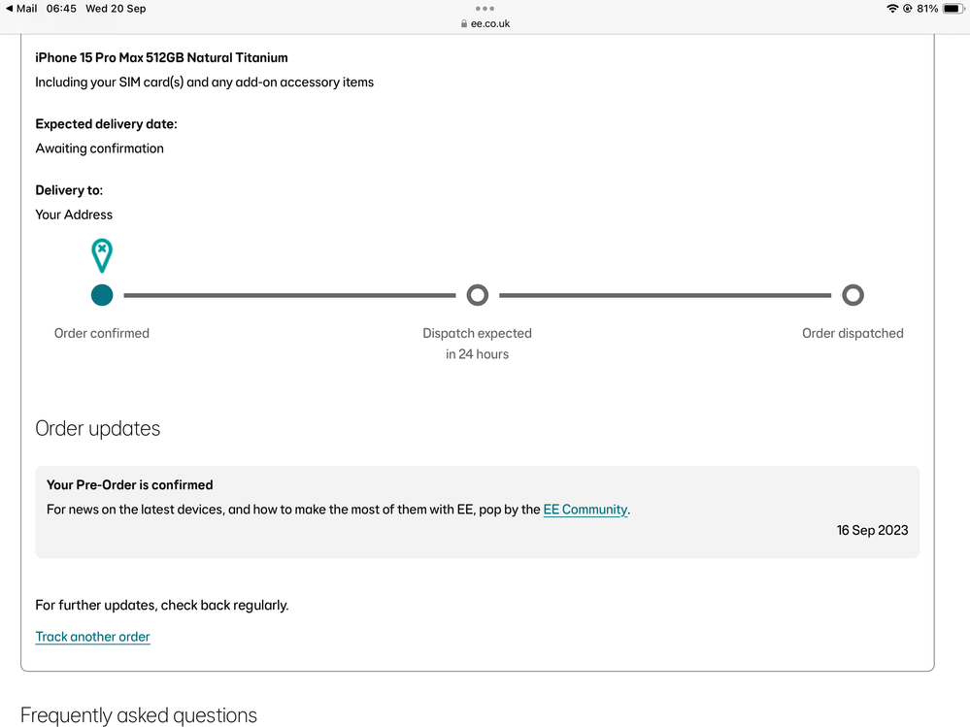Click the progress line before Order dispatched
This screenshot has width=970, height=727.
click(665, 295)
